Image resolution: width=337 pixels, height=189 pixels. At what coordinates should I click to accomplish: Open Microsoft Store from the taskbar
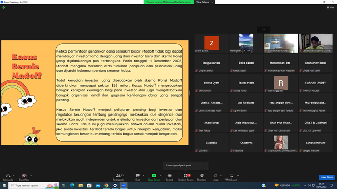click(89, 185)
